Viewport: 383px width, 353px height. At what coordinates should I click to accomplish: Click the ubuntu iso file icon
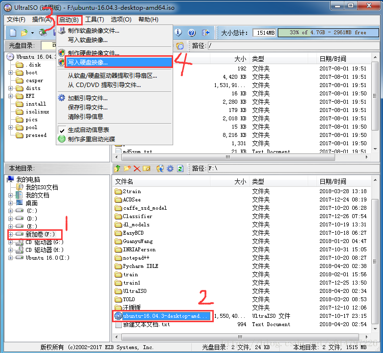[x=118, y=316]
